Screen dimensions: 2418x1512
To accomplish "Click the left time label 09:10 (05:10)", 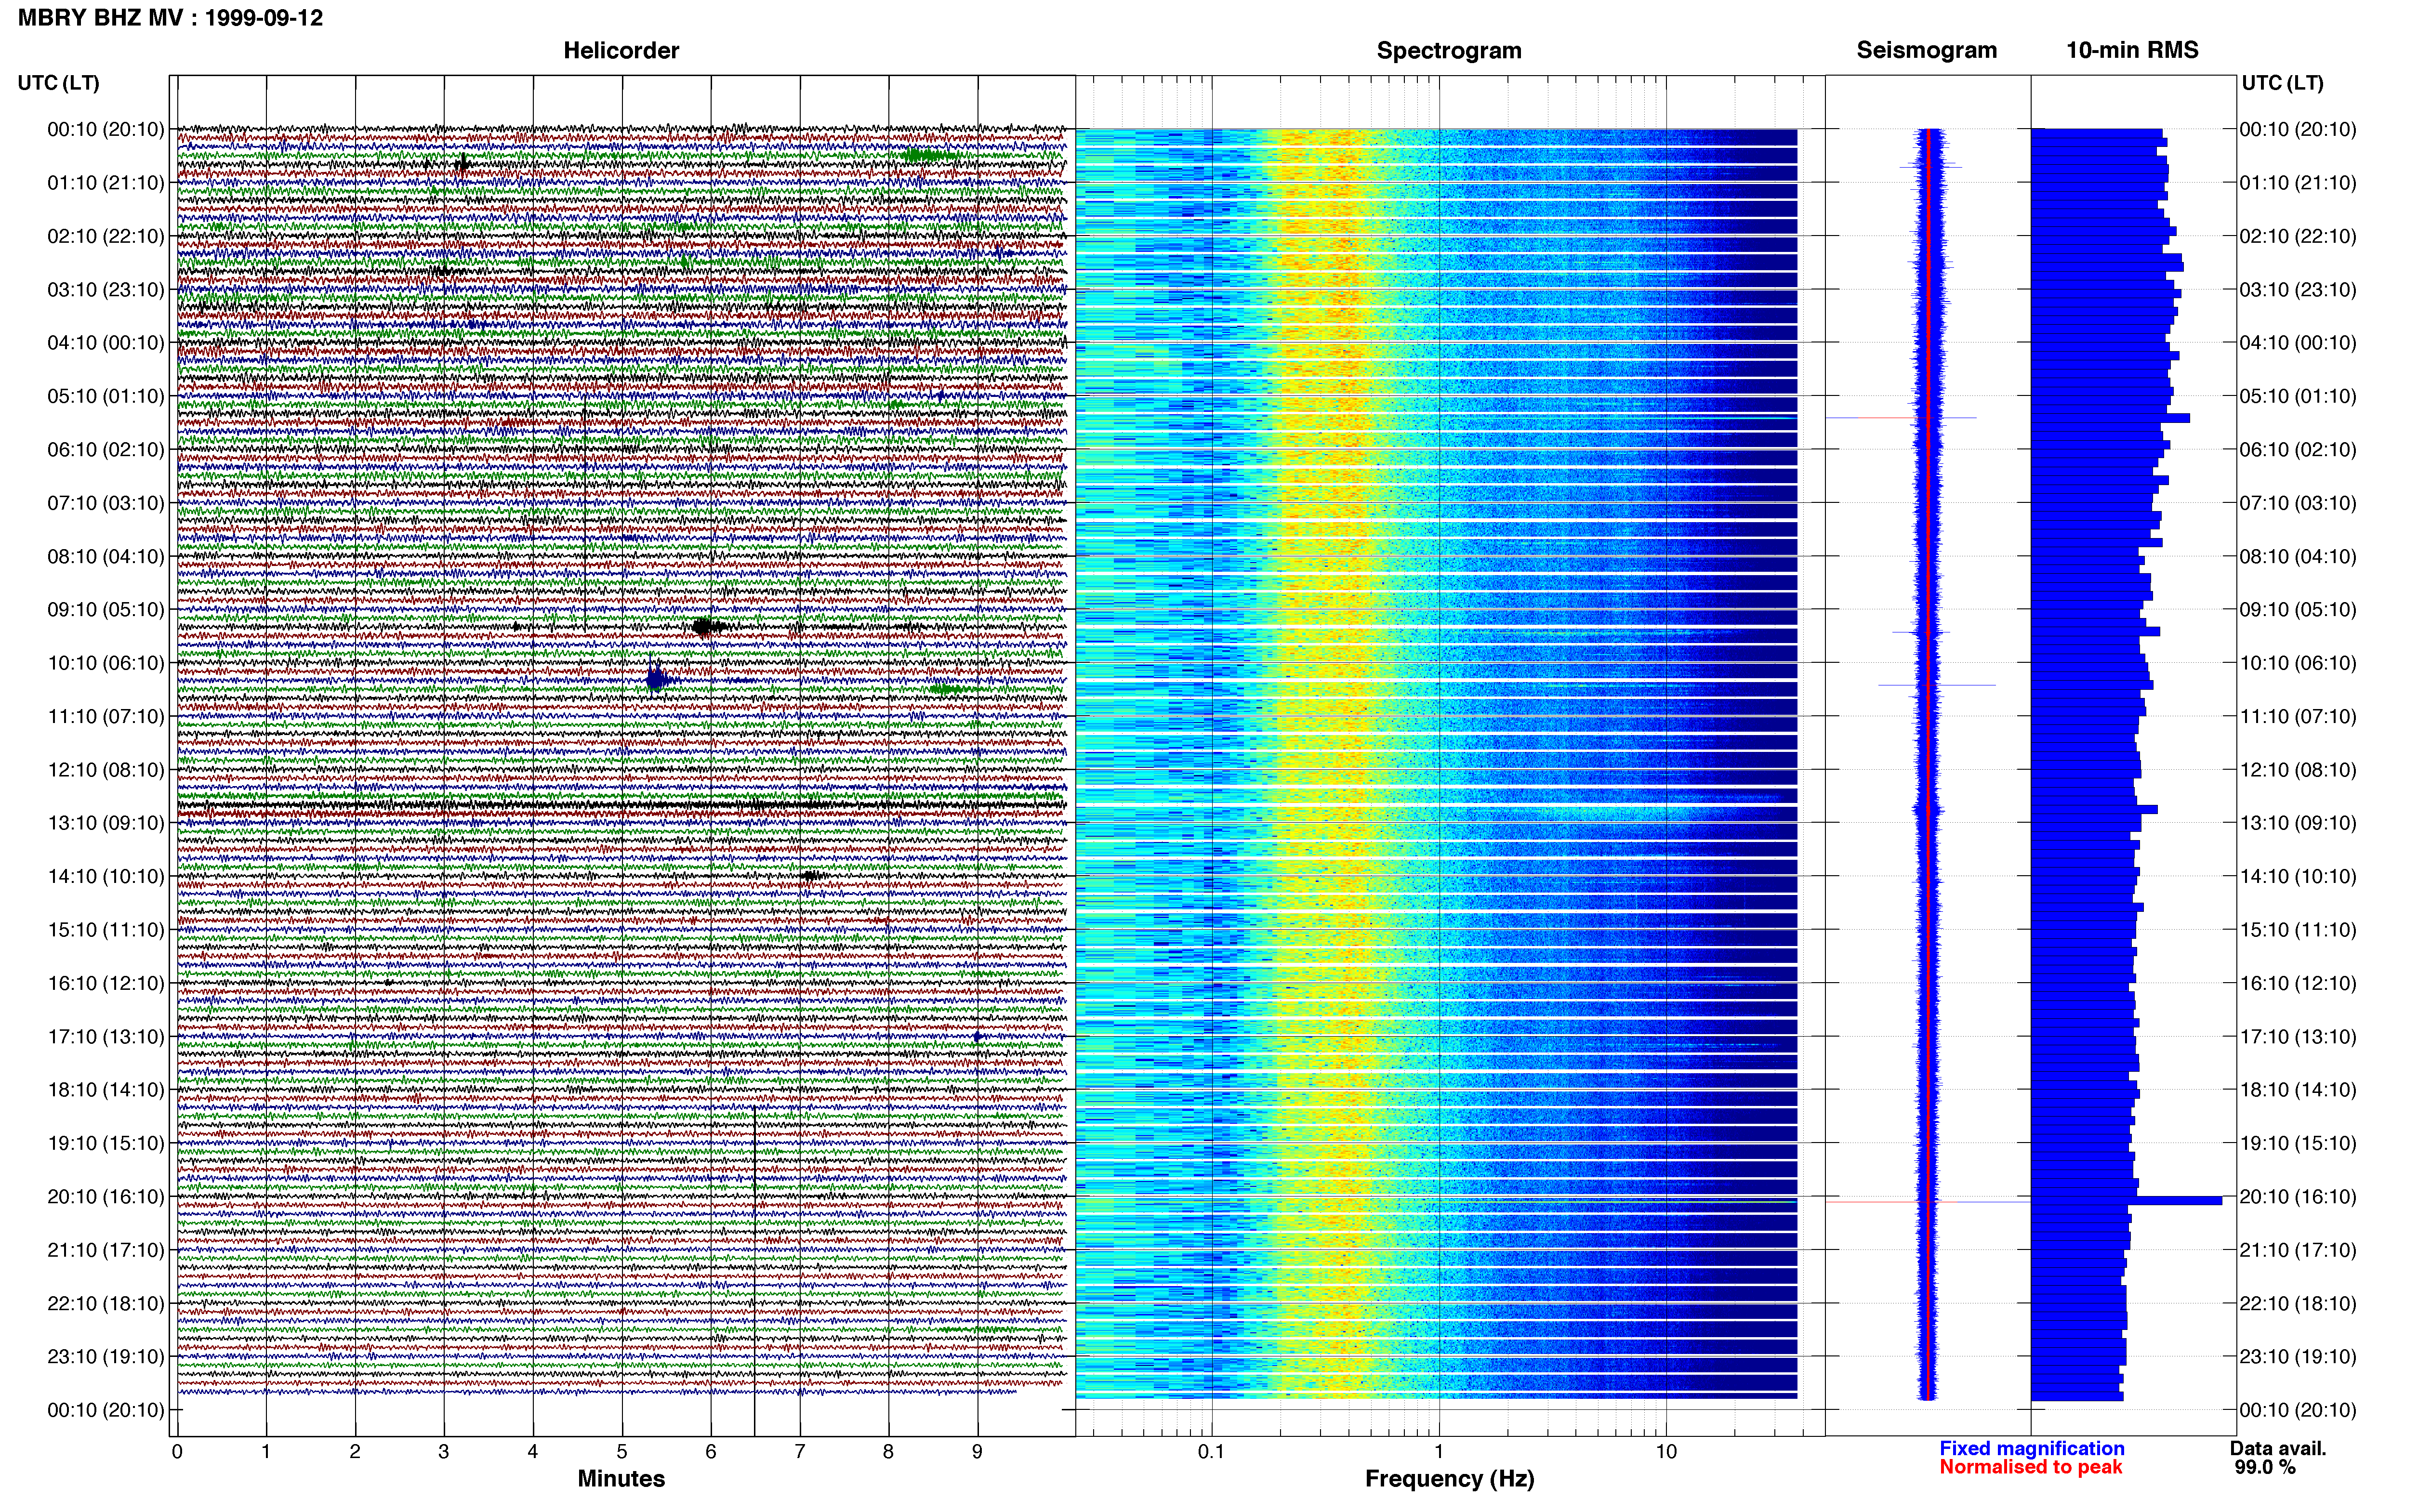I will coord(106,610).
